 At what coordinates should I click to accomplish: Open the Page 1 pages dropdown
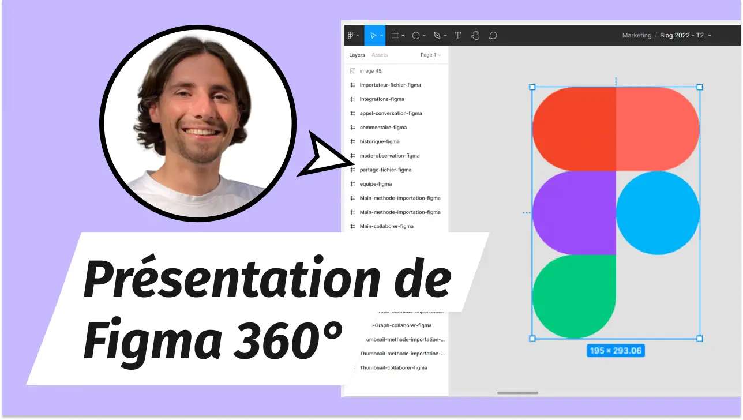(431, 55)
